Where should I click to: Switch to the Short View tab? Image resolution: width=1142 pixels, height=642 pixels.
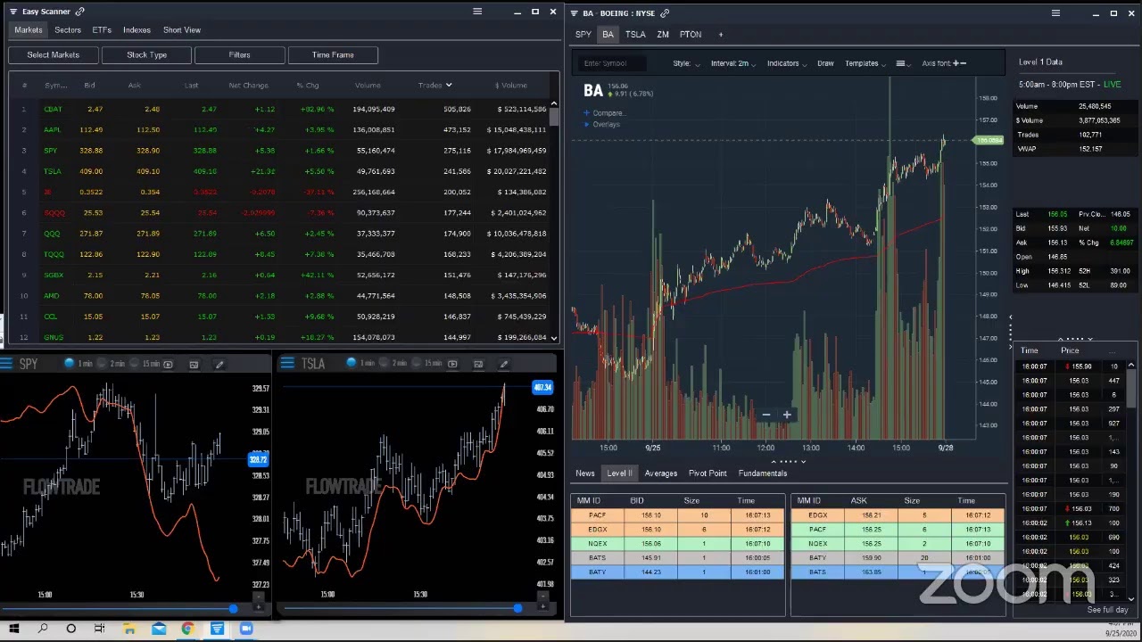click(x=182, y=30)
